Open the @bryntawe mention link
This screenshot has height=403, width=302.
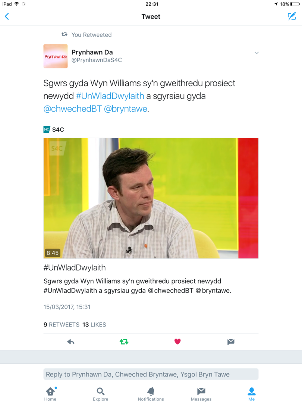point(126,109)
